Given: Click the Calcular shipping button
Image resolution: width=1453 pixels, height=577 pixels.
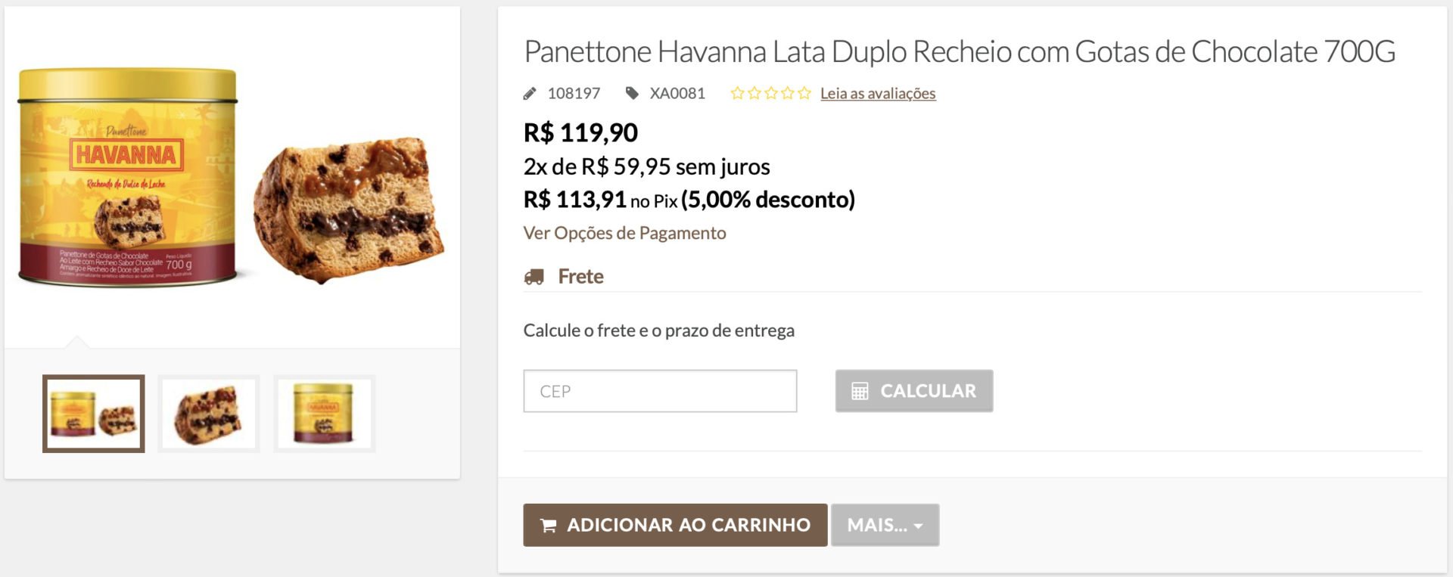Looking at the screenshot, I should pyautogui.click(x=914, y=391).
